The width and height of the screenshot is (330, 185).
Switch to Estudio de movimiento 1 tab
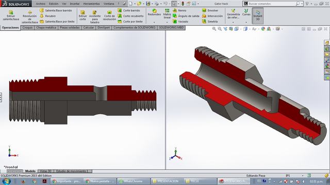pyautogui.click(x=72, y=171)
